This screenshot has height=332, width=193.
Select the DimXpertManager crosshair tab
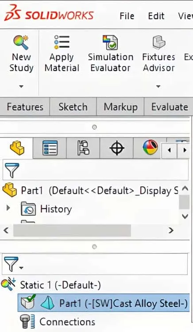116,148
